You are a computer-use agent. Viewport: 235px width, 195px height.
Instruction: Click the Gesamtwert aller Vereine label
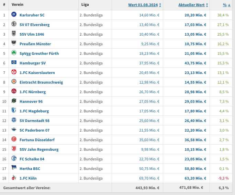[x=27, y=188]
